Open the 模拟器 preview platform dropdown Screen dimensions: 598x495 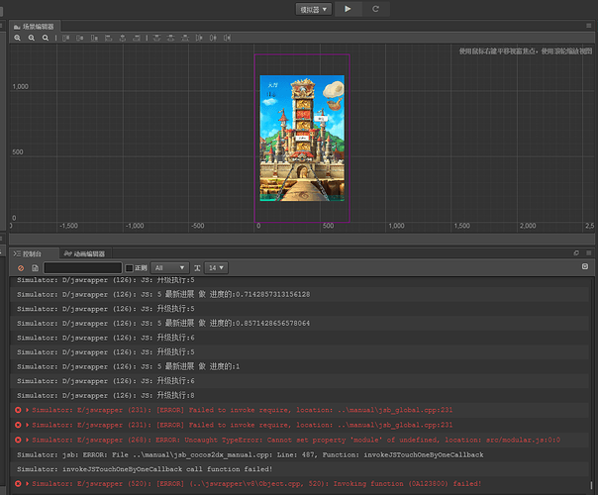[x=314, y=8]
